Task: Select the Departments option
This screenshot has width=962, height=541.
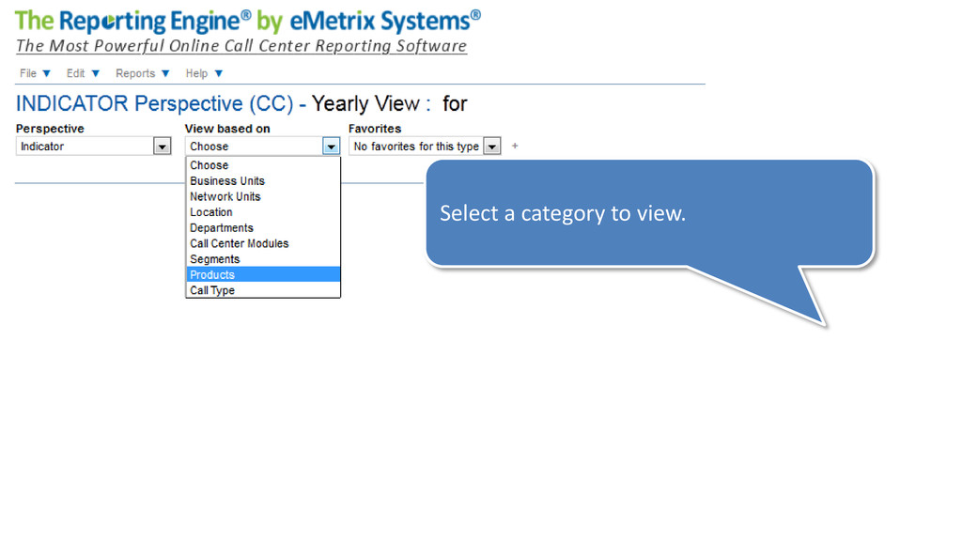Action: pyautogui.click(x=263, y=228)
